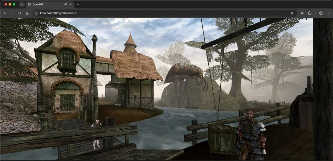Click the wooden crate beside the guard
This screenshot has height=161, width=333.
tap(222, 139)
